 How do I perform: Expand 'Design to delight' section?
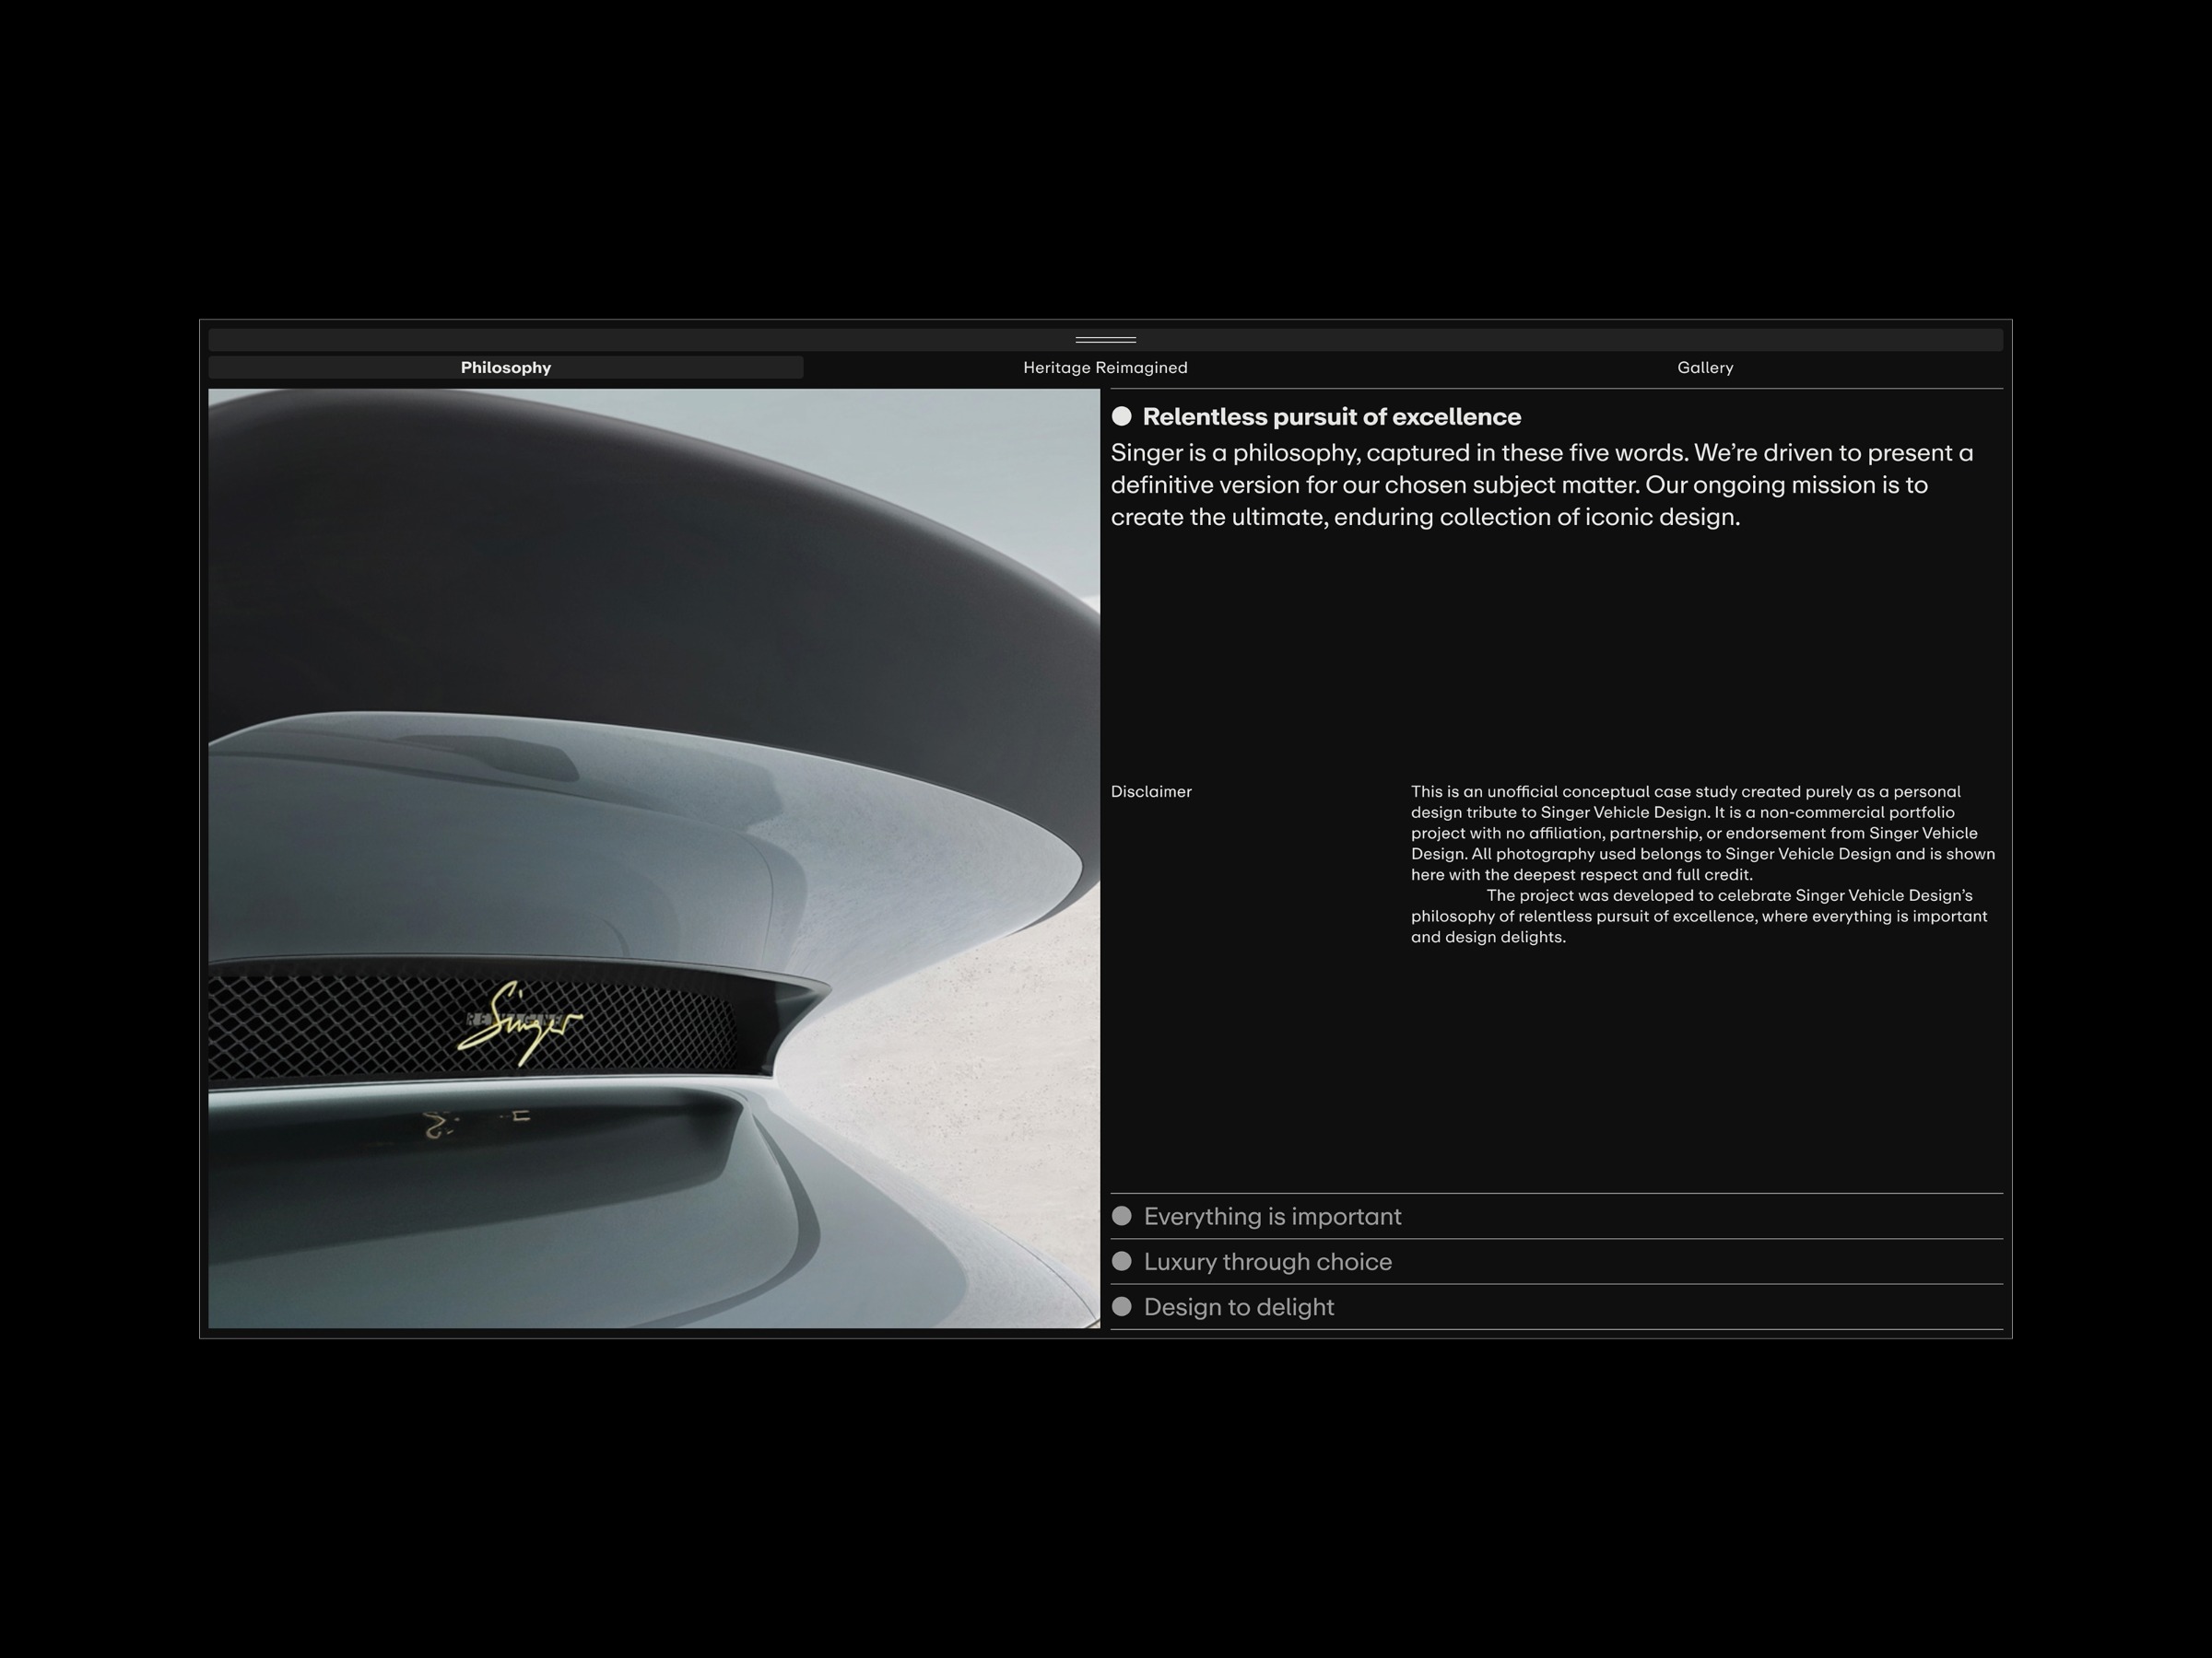(1557, 1307)
